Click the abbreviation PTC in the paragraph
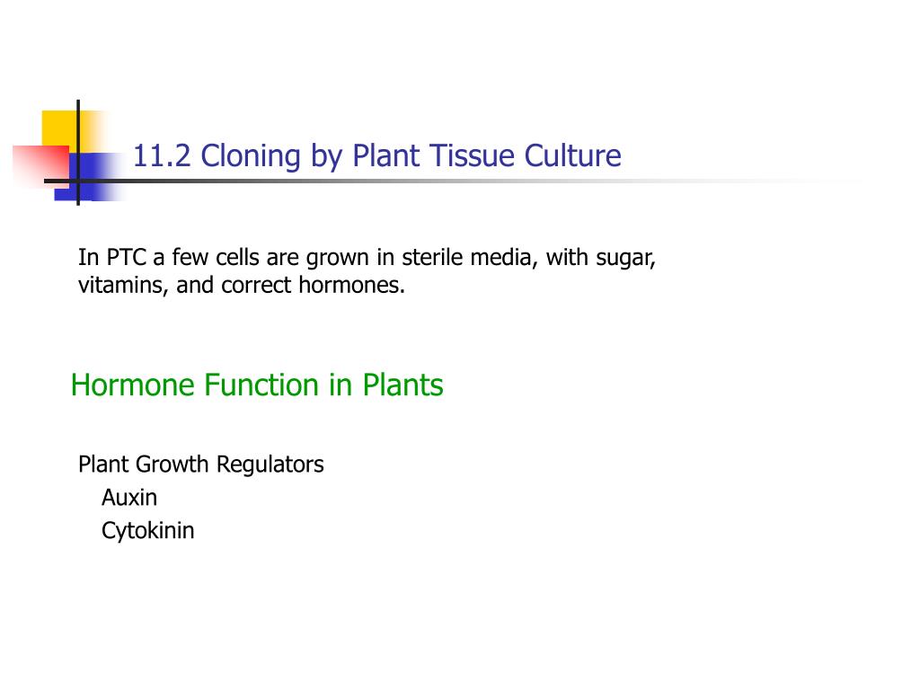 coord(126,258)
